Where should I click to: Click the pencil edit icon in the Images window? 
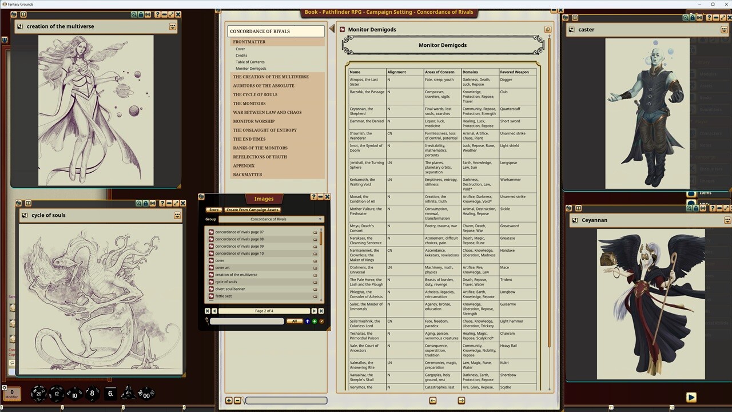(321, 321)
